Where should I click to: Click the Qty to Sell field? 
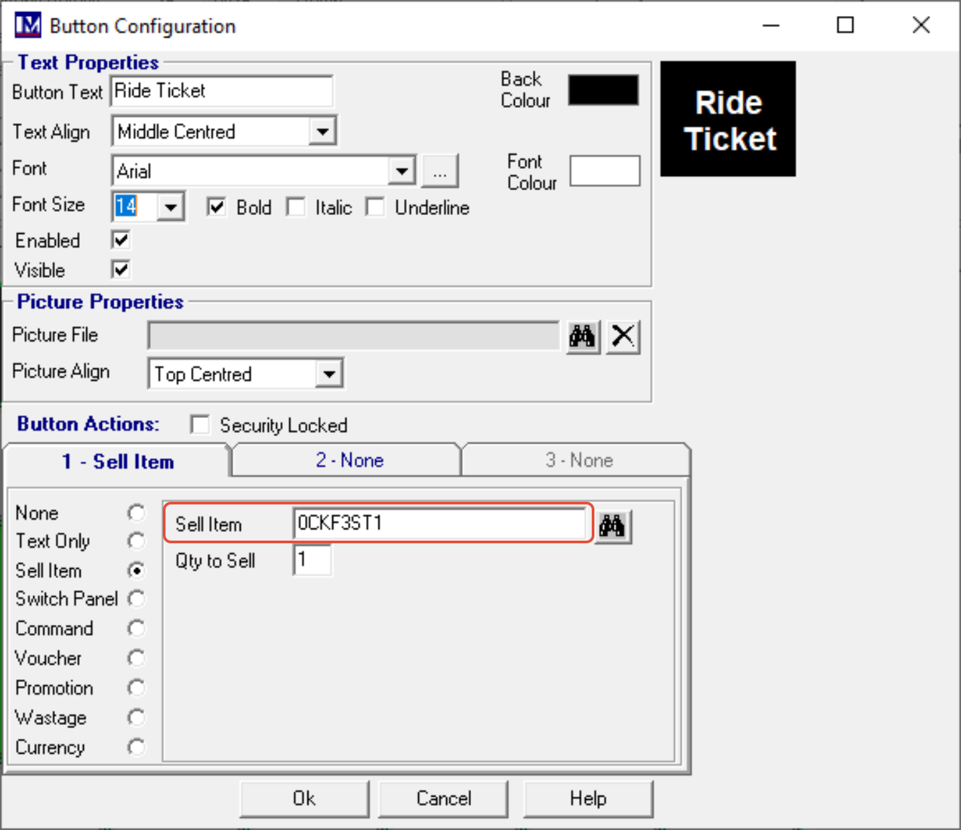pos(312,560)
